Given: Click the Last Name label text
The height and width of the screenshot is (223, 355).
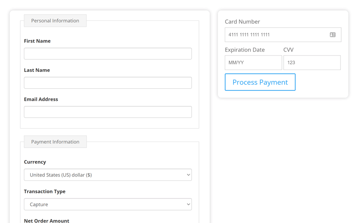Looking at the screenshot, I should pyautogui.click(x=37, y=70).
